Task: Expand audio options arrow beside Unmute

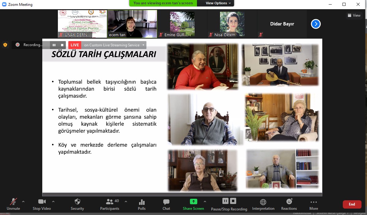Action: click(x=23, y=202)
